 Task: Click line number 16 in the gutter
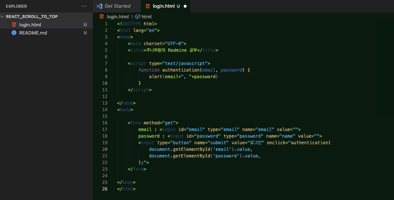pos(105,123)
